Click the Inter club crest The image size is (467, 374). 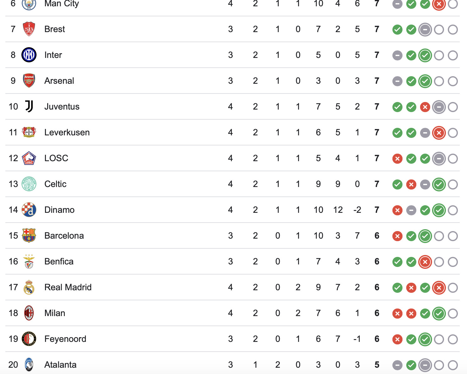click(x=29, y=55)
